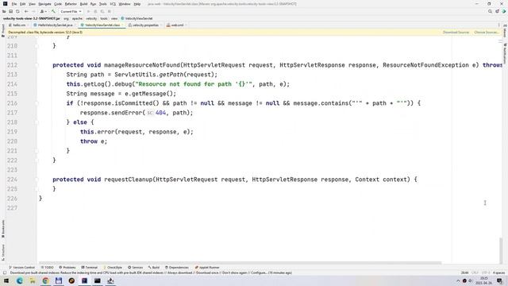Navigate forward with the right arrow icon
The image size is (508, 286).
coord(33,11)
